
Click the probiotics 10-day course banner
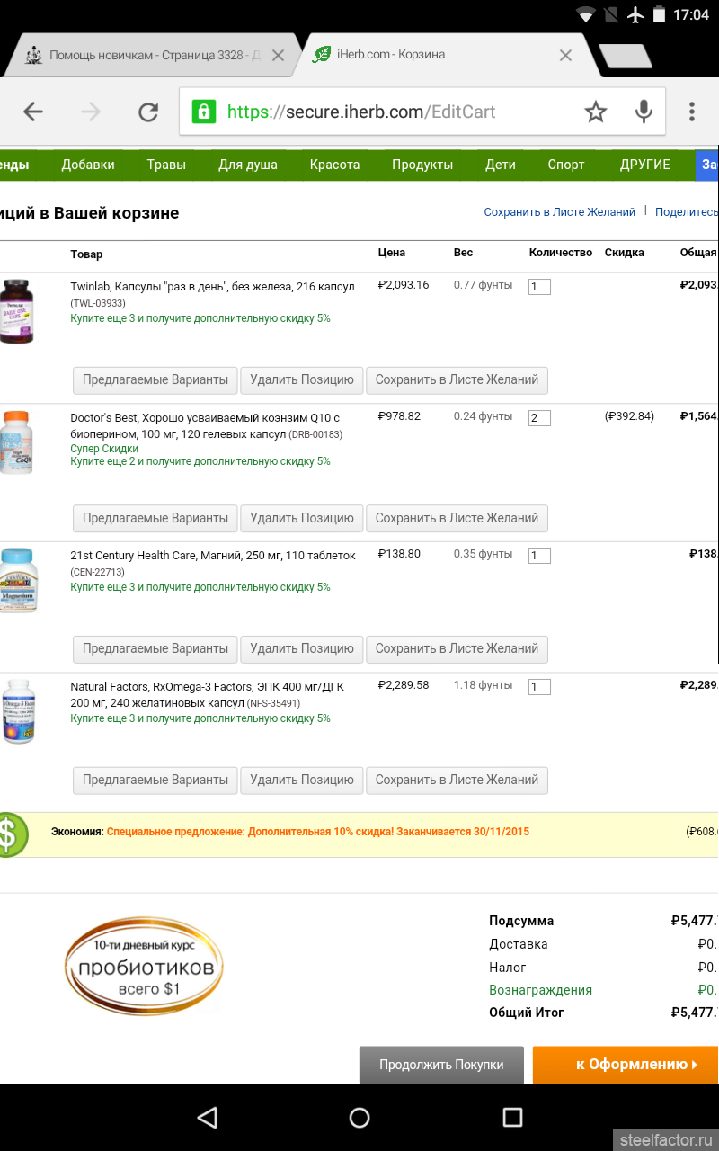pos(144,968)
